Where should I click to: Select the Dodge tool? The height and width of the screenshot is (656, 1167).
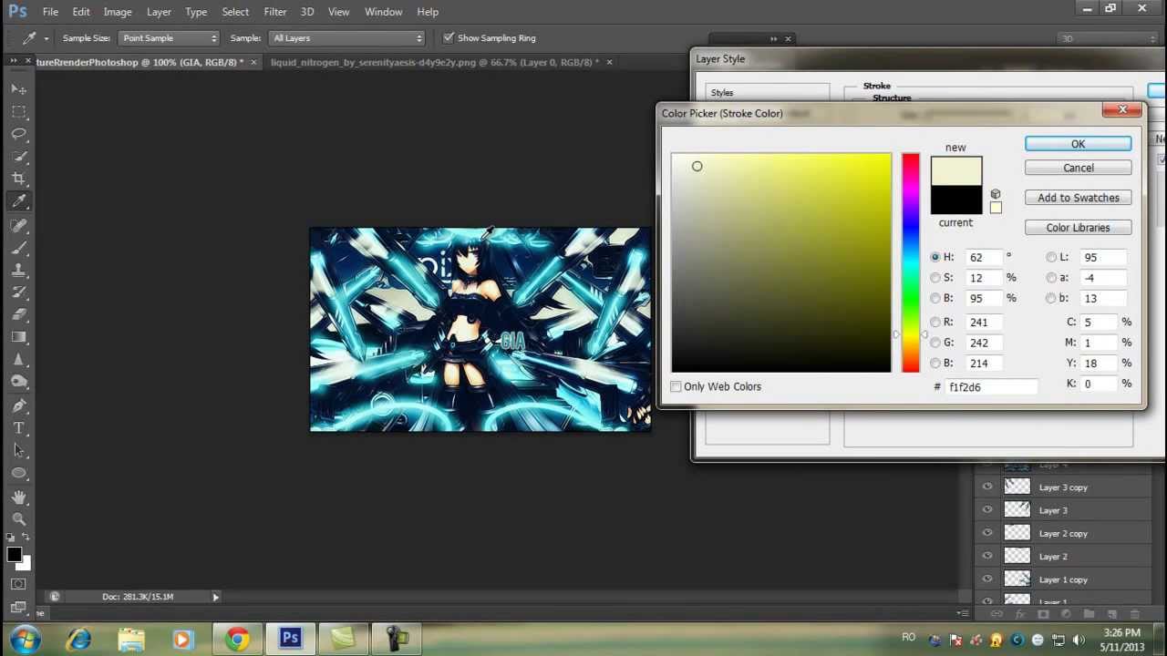(x=19, y=382)
